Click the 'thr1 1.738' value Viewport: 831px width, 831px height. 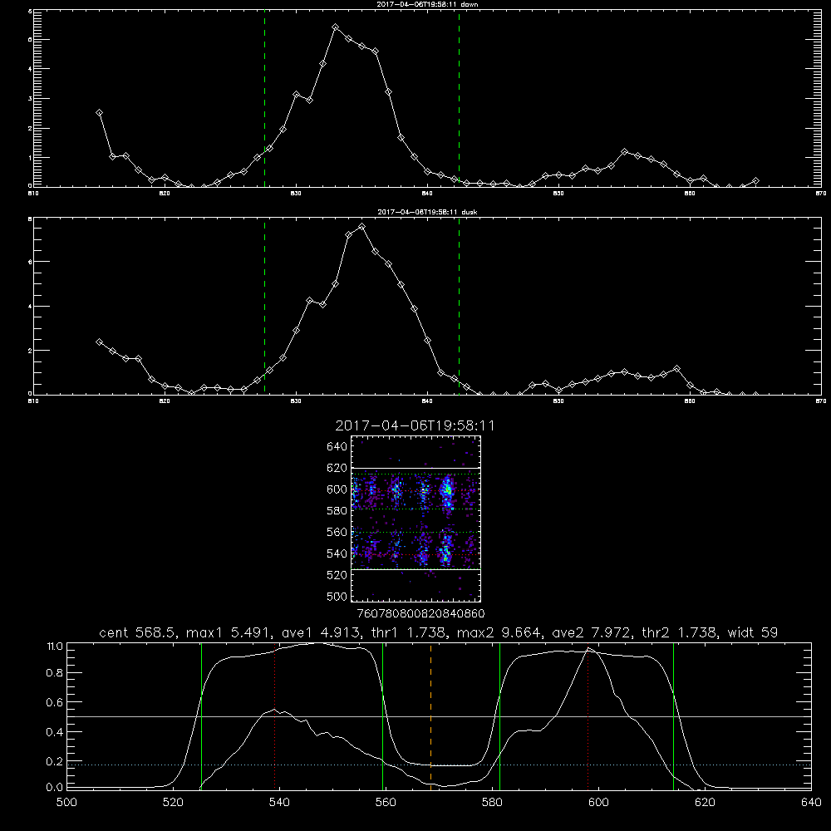(408, 632)
